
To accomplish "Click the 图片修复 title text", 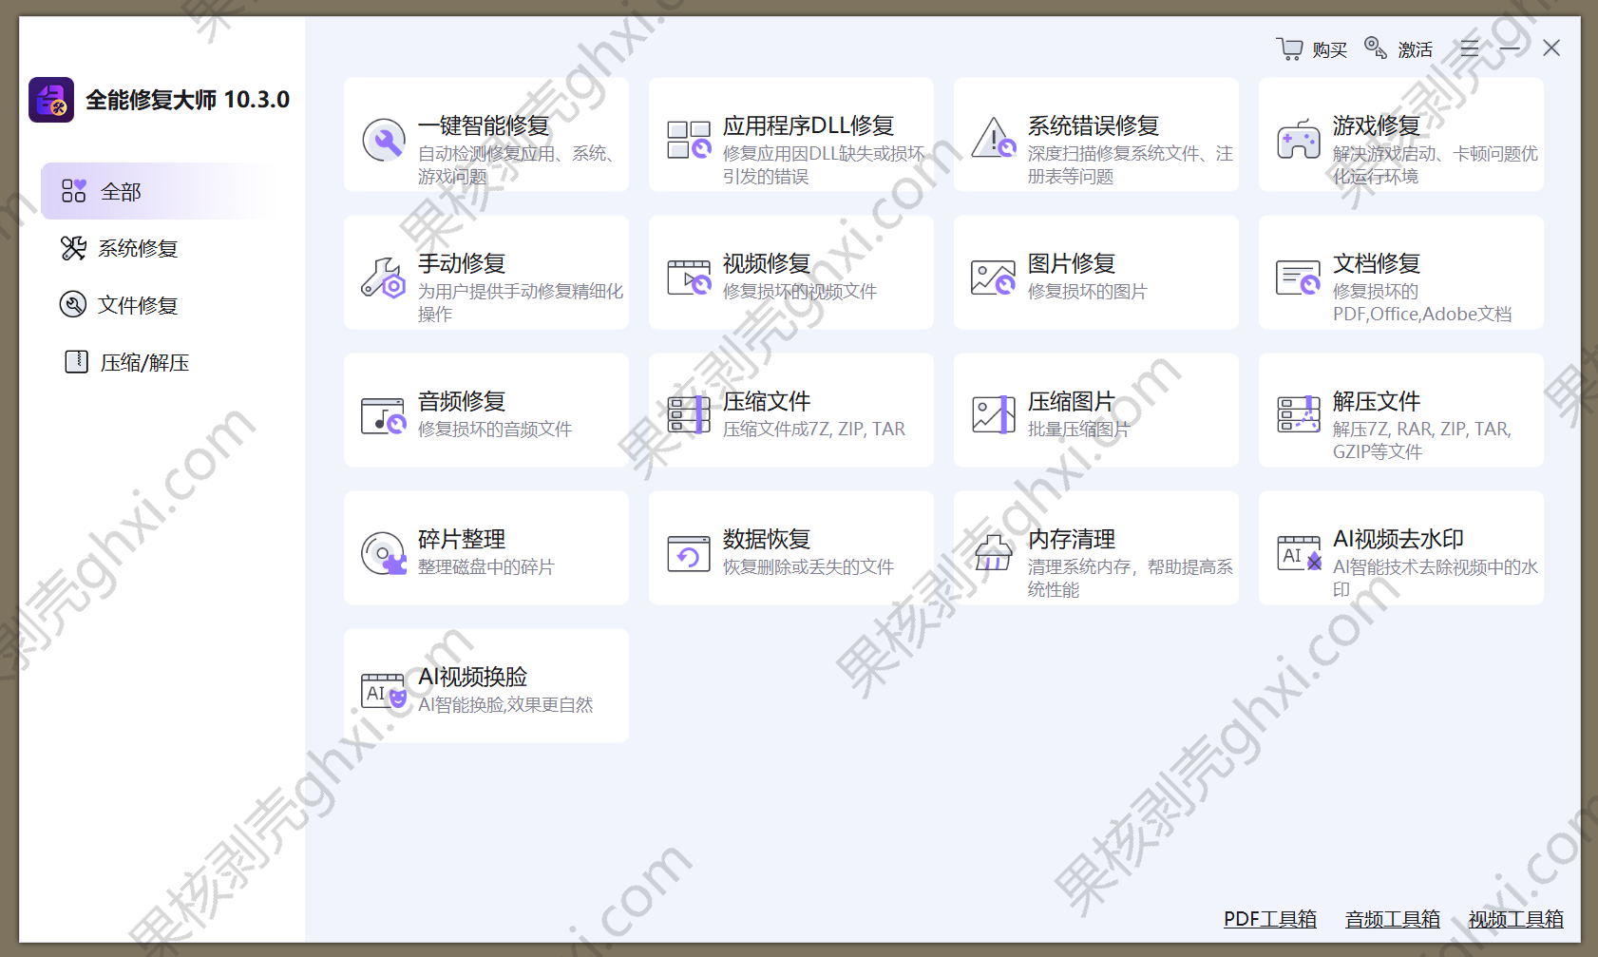I will point(1072,263).
